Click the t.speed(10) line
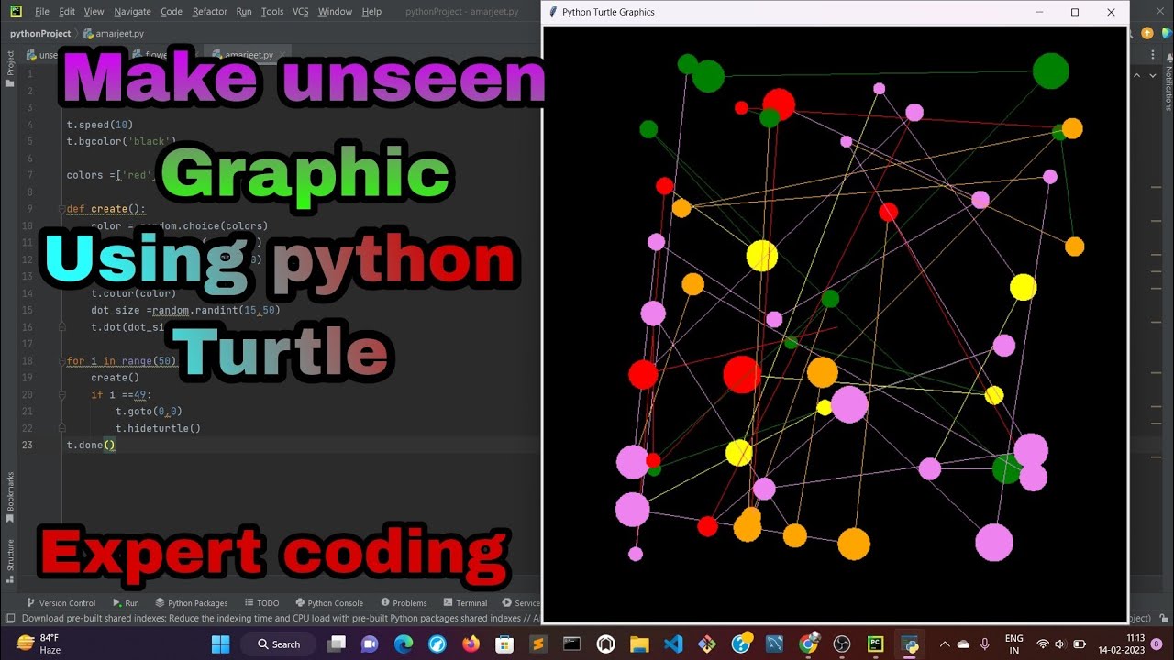Screen dimensions: 1174x660 point(99,125)
